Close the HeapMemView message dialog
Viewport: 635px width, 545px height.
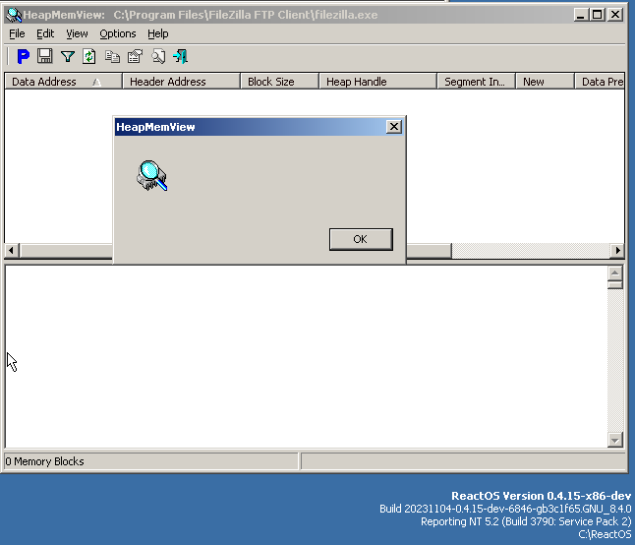click(393, 127)
